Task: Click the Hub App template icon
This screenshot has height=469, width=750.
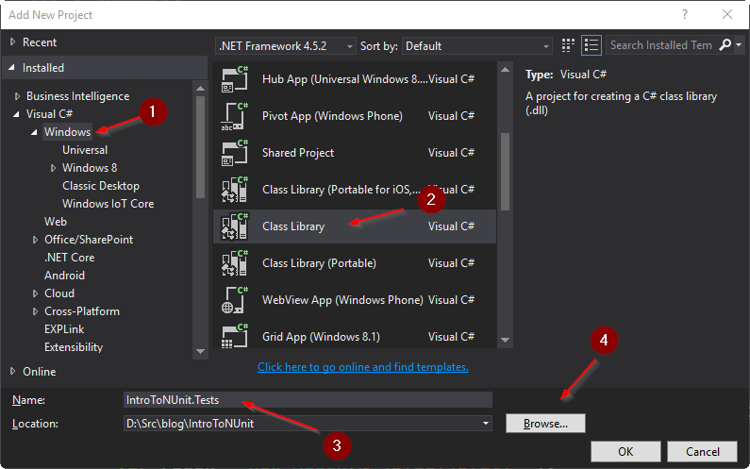Action: (234, 79)
